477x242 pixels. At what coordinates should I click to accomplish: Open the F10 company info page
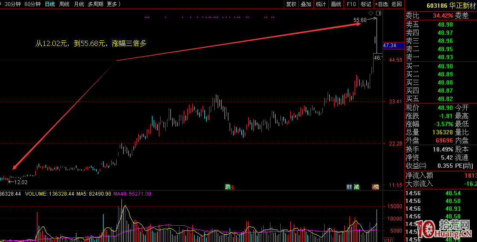click(351, 4)
